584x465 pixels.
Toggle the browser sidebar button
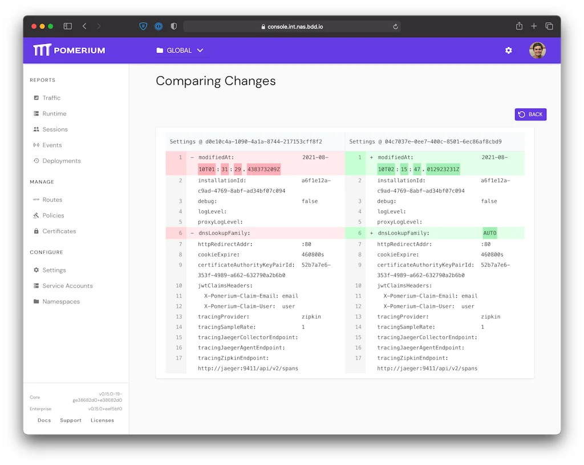(x=67, y=26)
